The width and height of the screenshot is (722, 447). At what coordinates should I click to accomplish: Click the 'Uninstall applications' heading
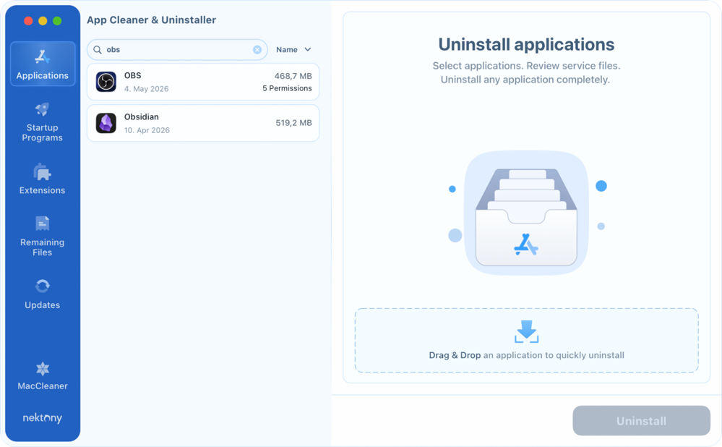coord(526,45)
